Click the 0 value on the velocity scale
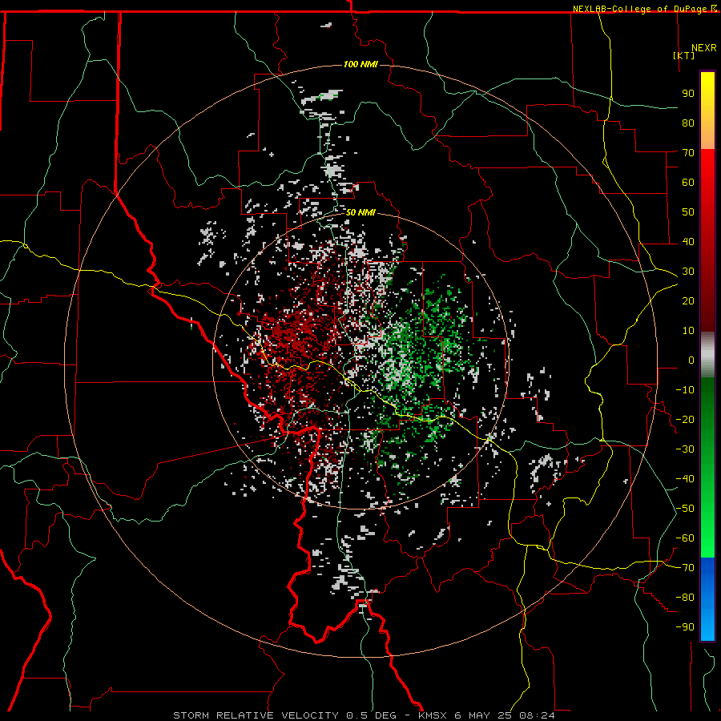The height and width of the screenshot is (721, 721). click(691, 360)
